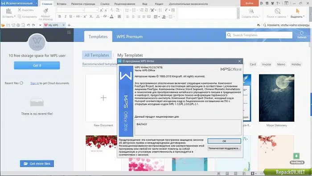Open the apps grid icon in sidebar
The width and height of the screenshot is (312, 176).
[69, 32]
